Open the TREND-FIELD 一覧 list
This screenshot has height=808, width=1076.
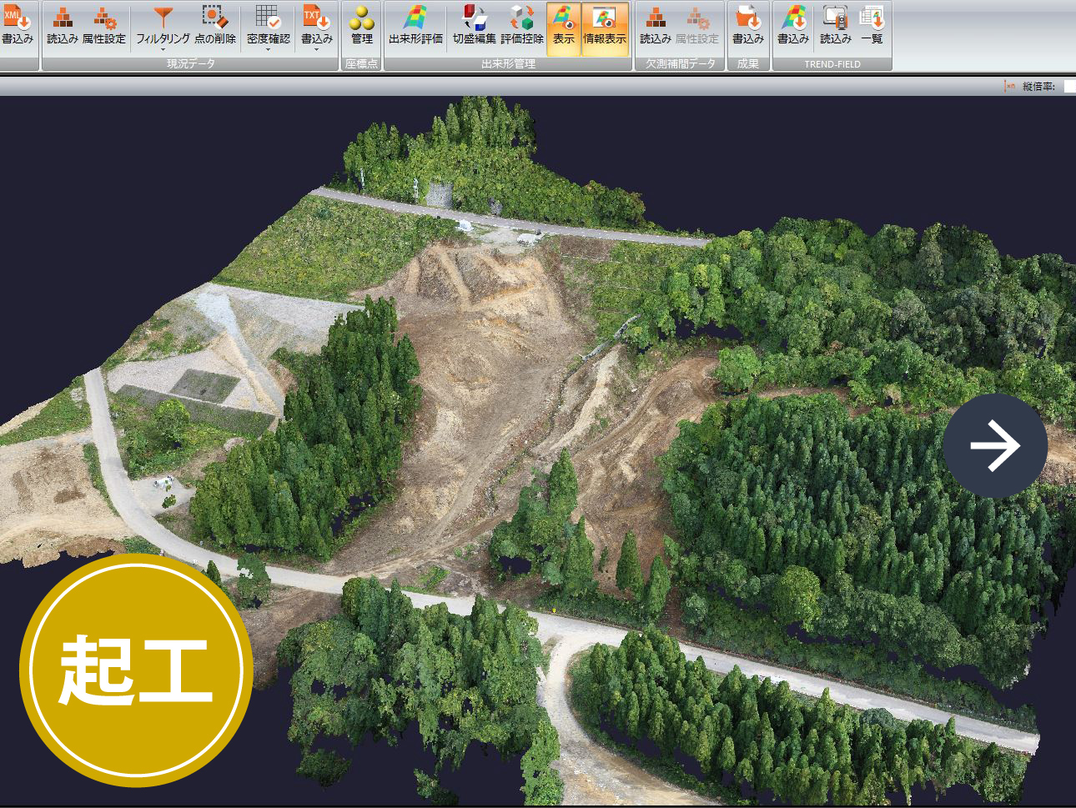[872, 25]
